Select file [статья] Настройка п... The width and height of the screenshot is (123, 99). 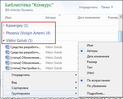(x=26, y=68)
